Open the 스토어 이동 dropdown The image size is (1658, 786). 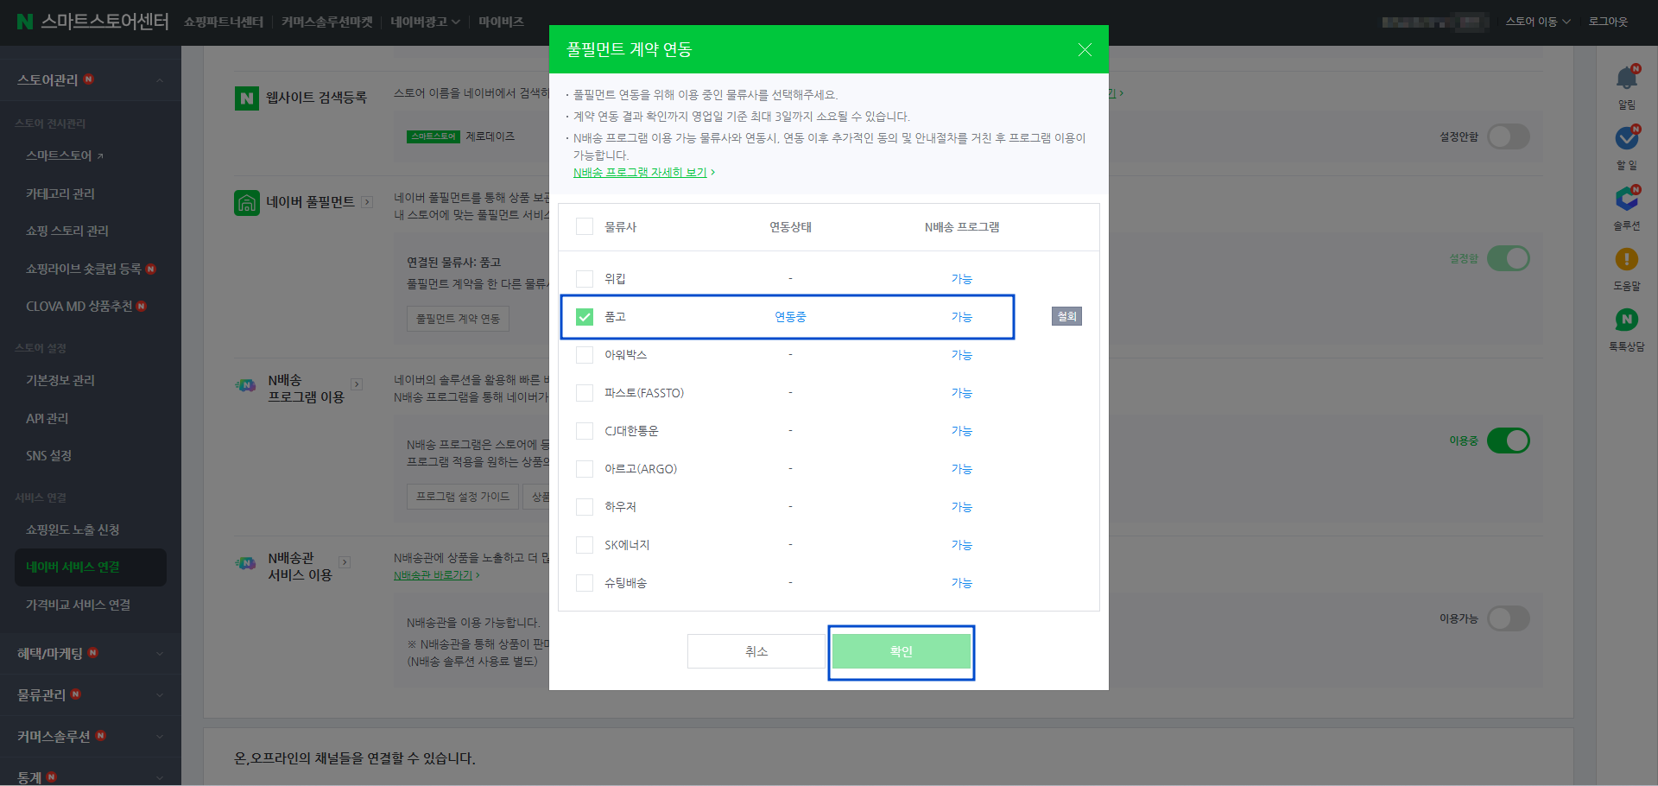click(x=1538, y=22)
